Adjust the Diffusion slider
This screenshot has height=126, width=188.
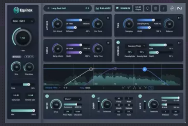click(x=78, y=28)
